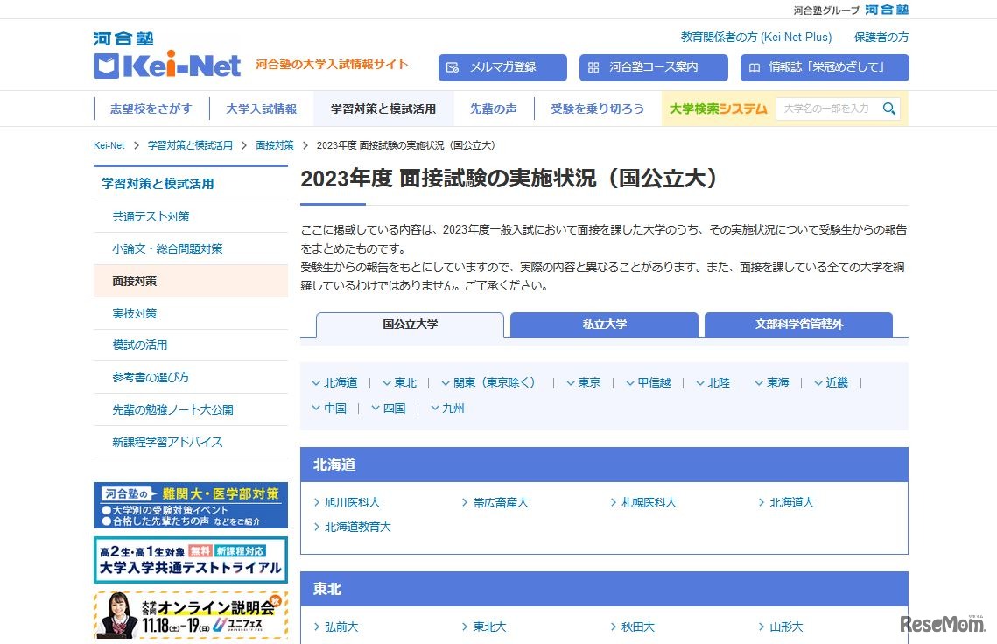Click the envelope icon on メルマガ登録 button
997x644 pixels.
[453, 66]
